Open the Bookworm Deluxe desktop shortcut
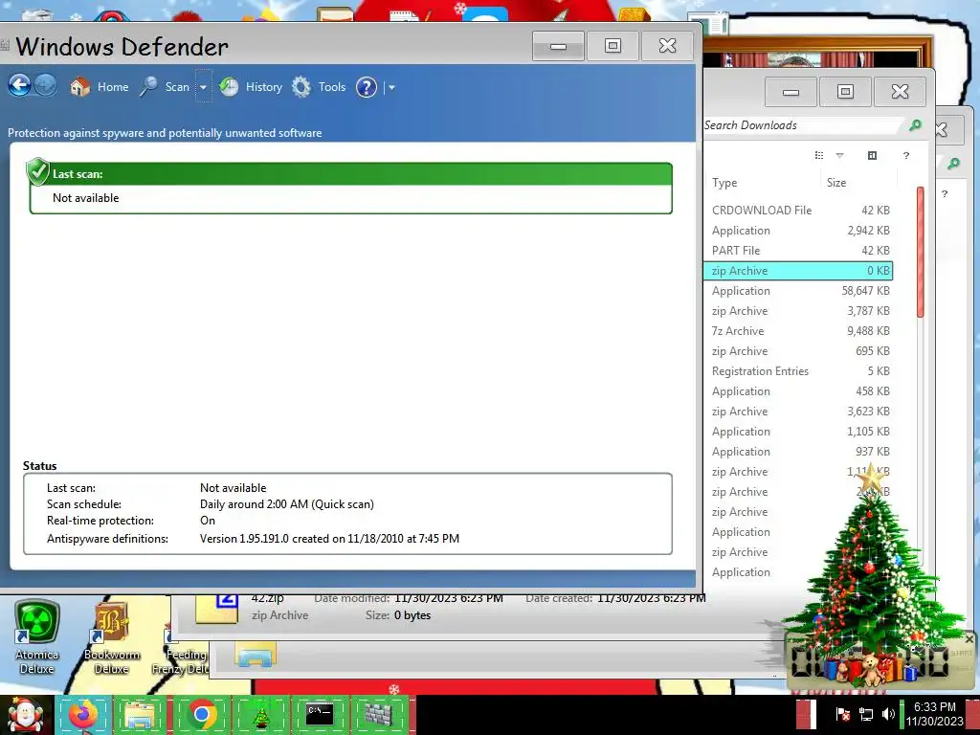The height and width of the screenshot is (735, 980). tap(111, 637)
